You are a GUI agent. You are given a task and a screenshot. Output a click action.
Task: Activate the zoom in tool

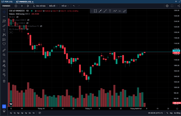pos(4,55)
